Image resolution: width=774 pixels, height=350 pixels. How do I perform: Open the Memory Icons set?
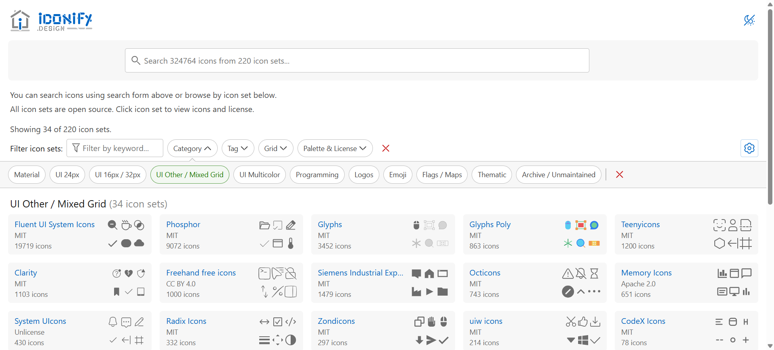pos(646,273)
